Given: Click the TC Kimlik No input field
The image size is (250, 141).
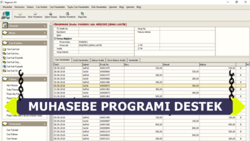Looking at the screenshot, I should tap(106, 29).
